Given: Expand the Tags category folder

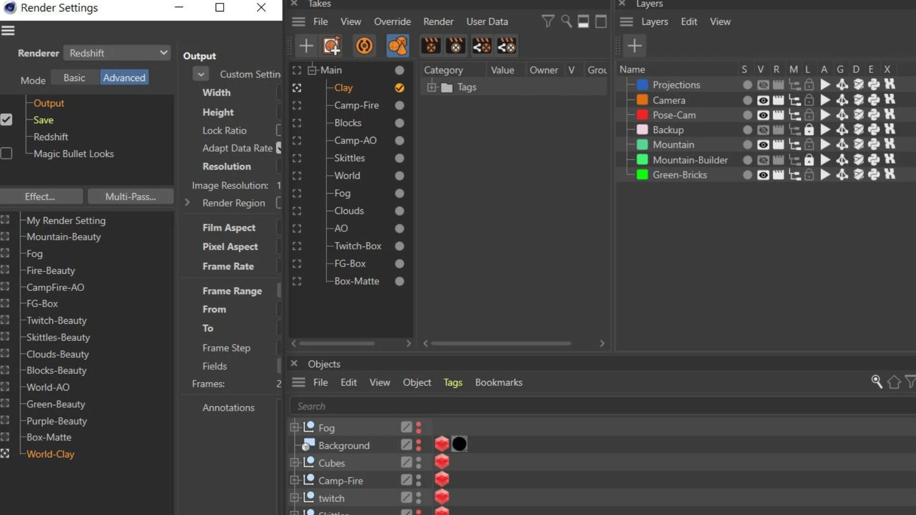Looking at the screenshot, I should 432,87.
